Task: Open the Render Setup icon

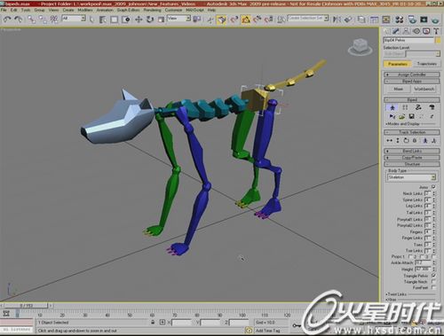Action: tap(412, 20)
